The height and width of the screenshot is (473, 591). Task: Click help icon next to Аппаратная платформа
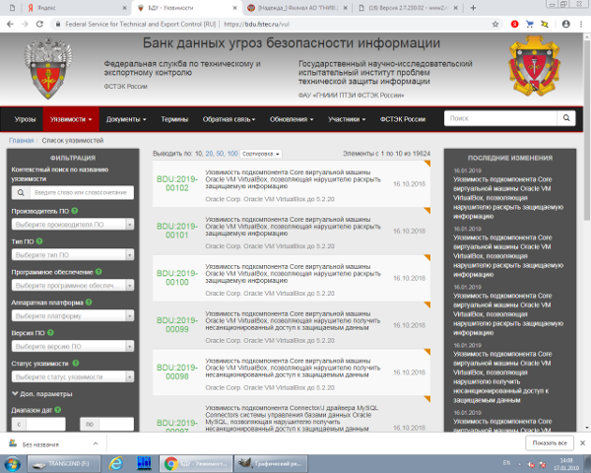point(89,303)
